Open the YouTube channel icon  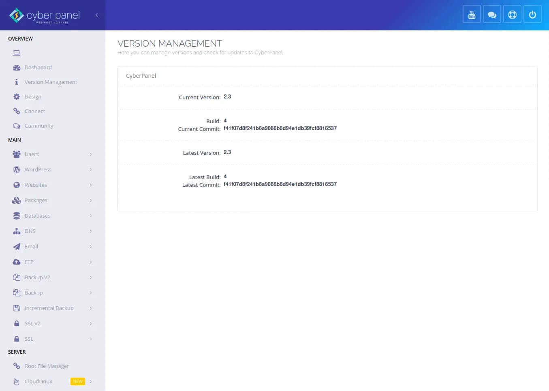(472, 15)
